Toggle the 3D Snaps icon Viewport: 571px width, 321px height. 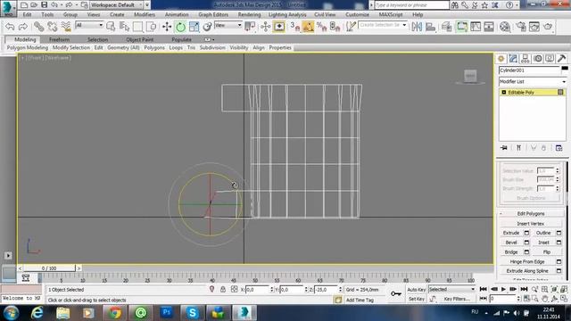coord(294,27)
